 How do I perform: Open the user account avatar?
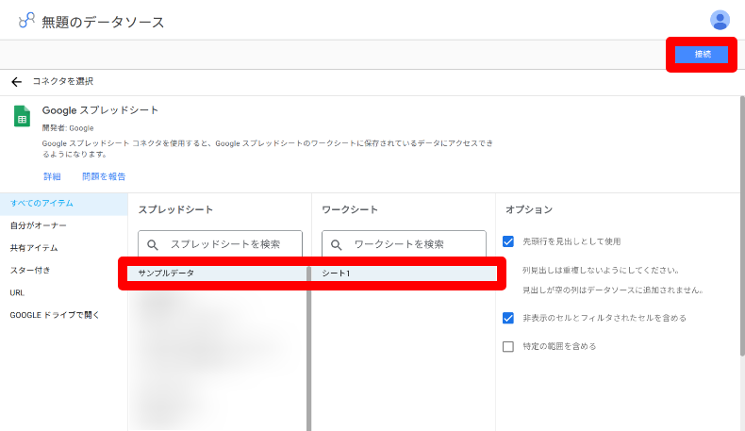click(720, 20)
